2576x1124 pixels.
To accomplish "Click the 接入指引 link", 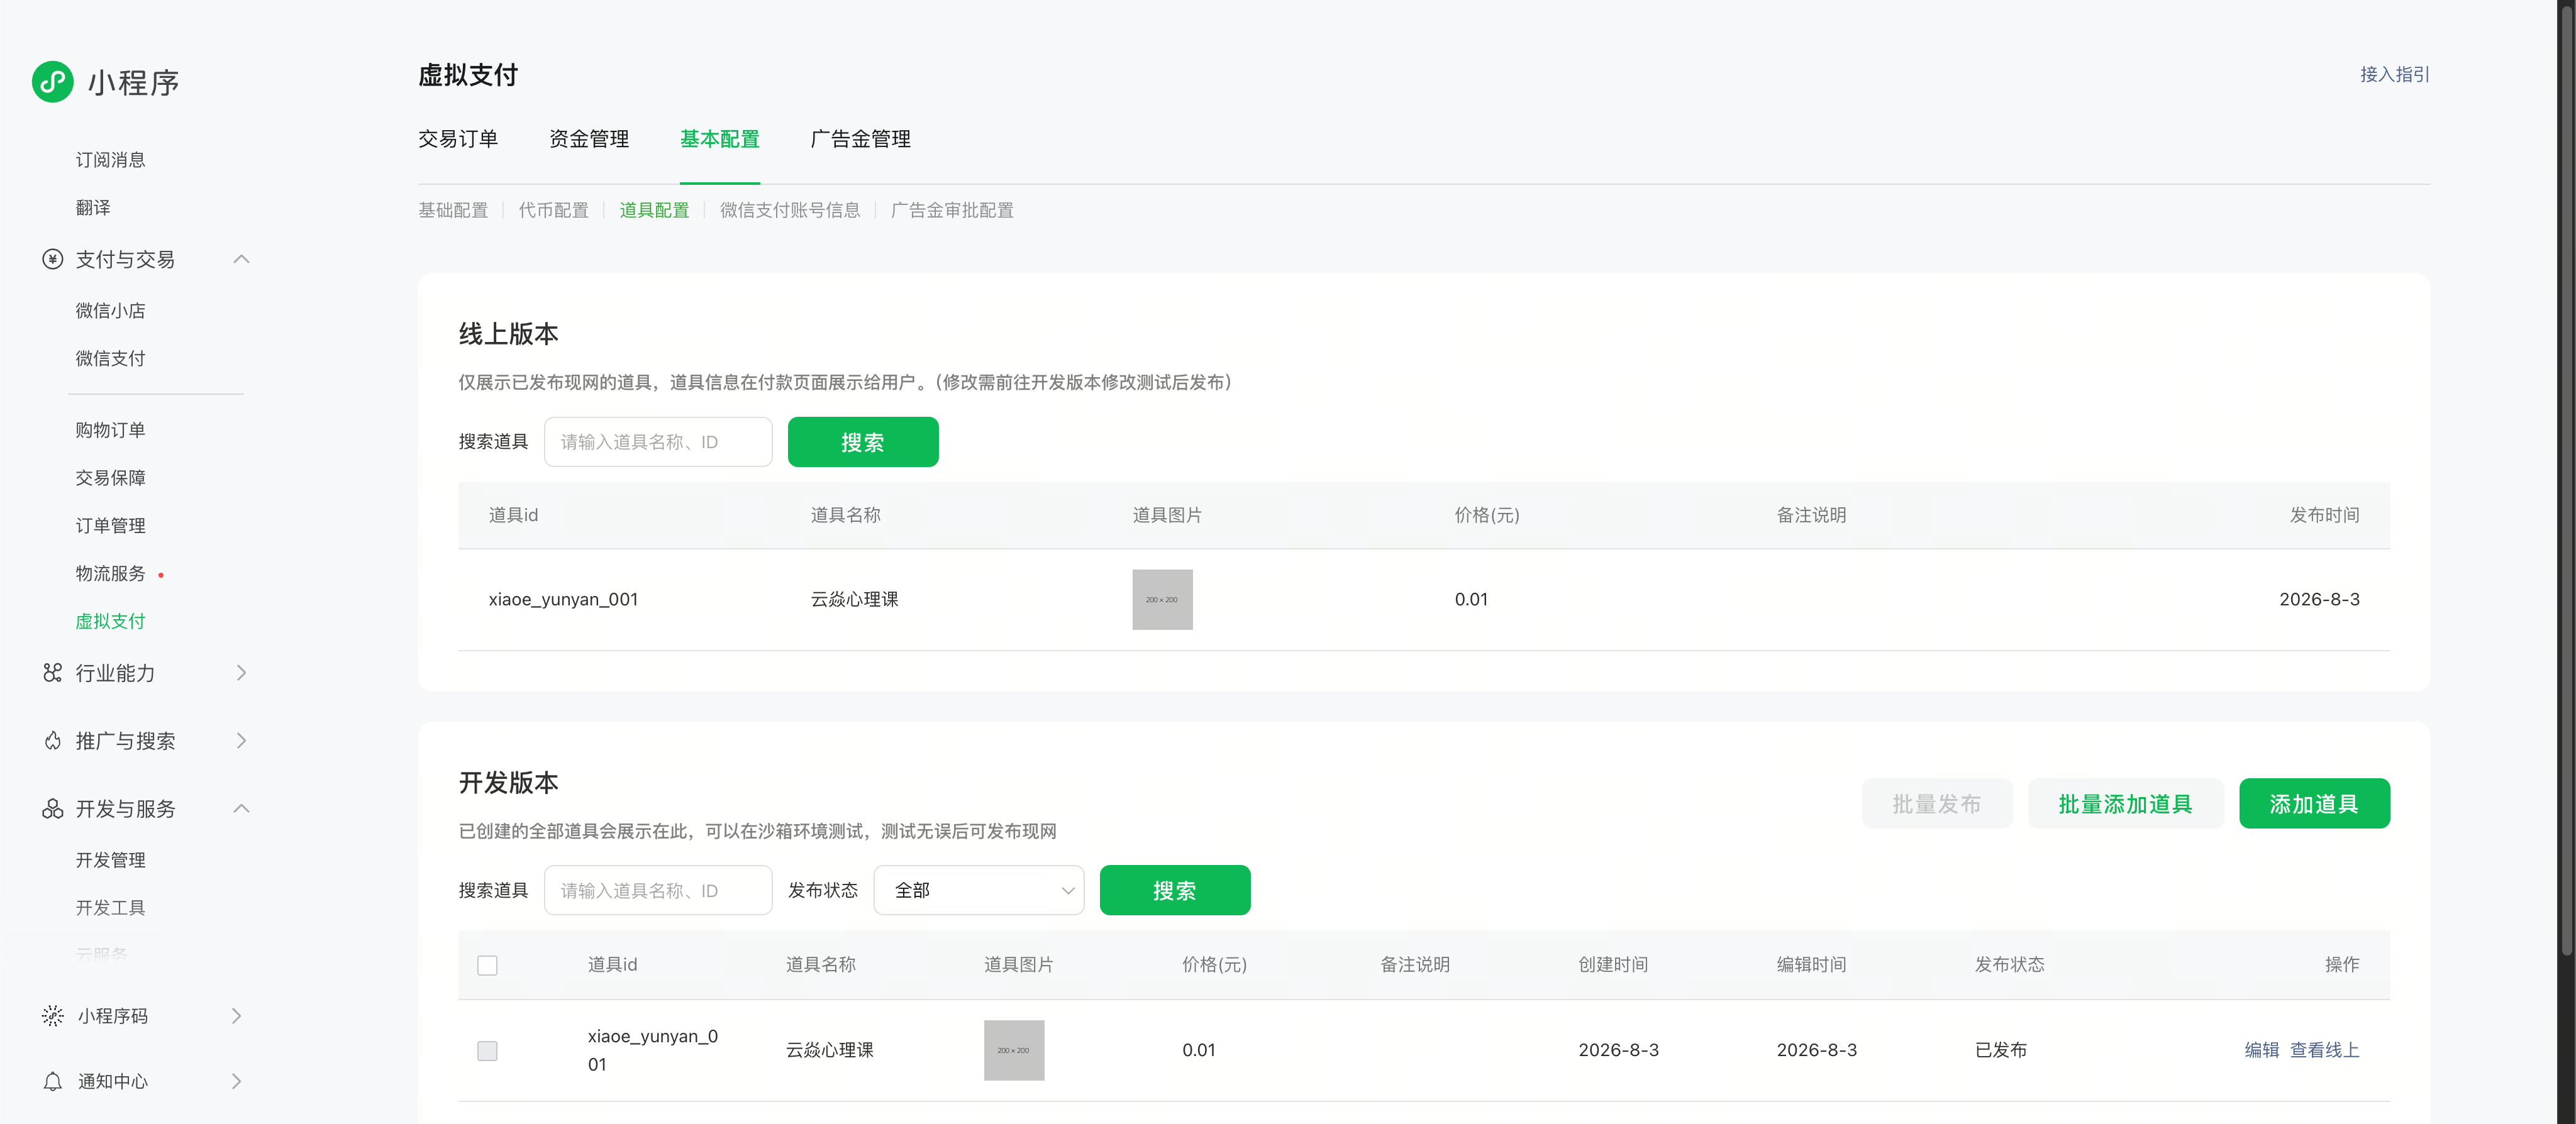I will coord(2394,75).
